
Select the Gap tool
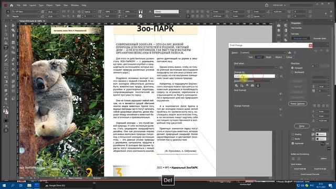click(6, 38)
